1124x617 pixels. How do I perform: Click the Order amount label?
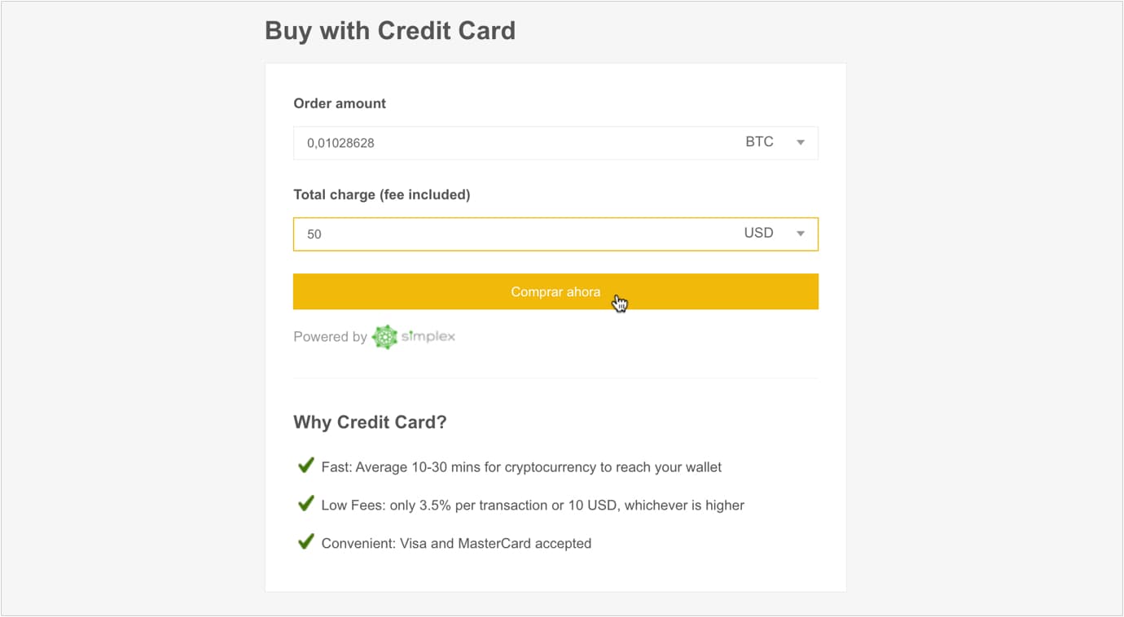340,103
